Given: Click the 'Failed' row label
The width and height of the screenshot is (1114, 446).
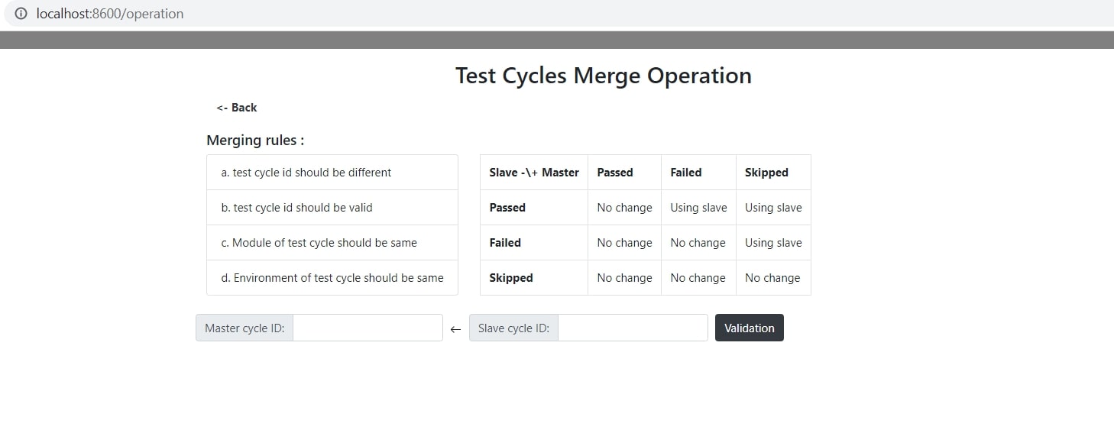Looking at the screenshot, I should coord(505,242).
